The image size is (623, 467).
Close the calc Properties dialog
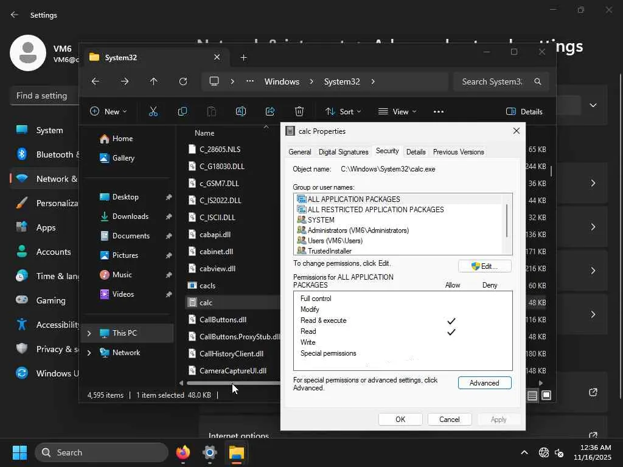click(x=516, y=131)
